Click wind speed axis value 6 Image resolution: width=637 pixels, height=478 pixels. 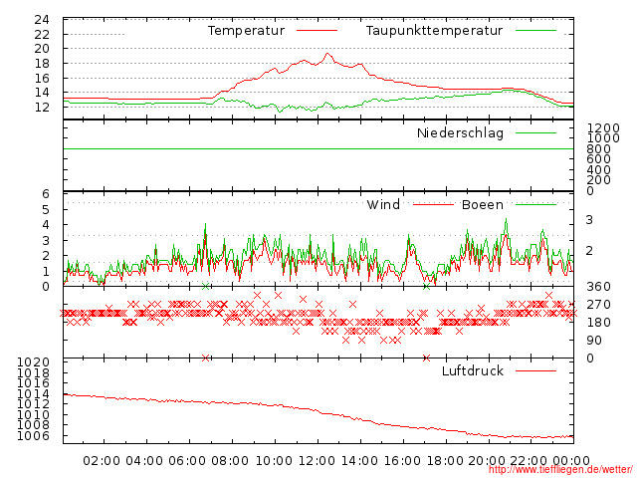pos(46,194)
